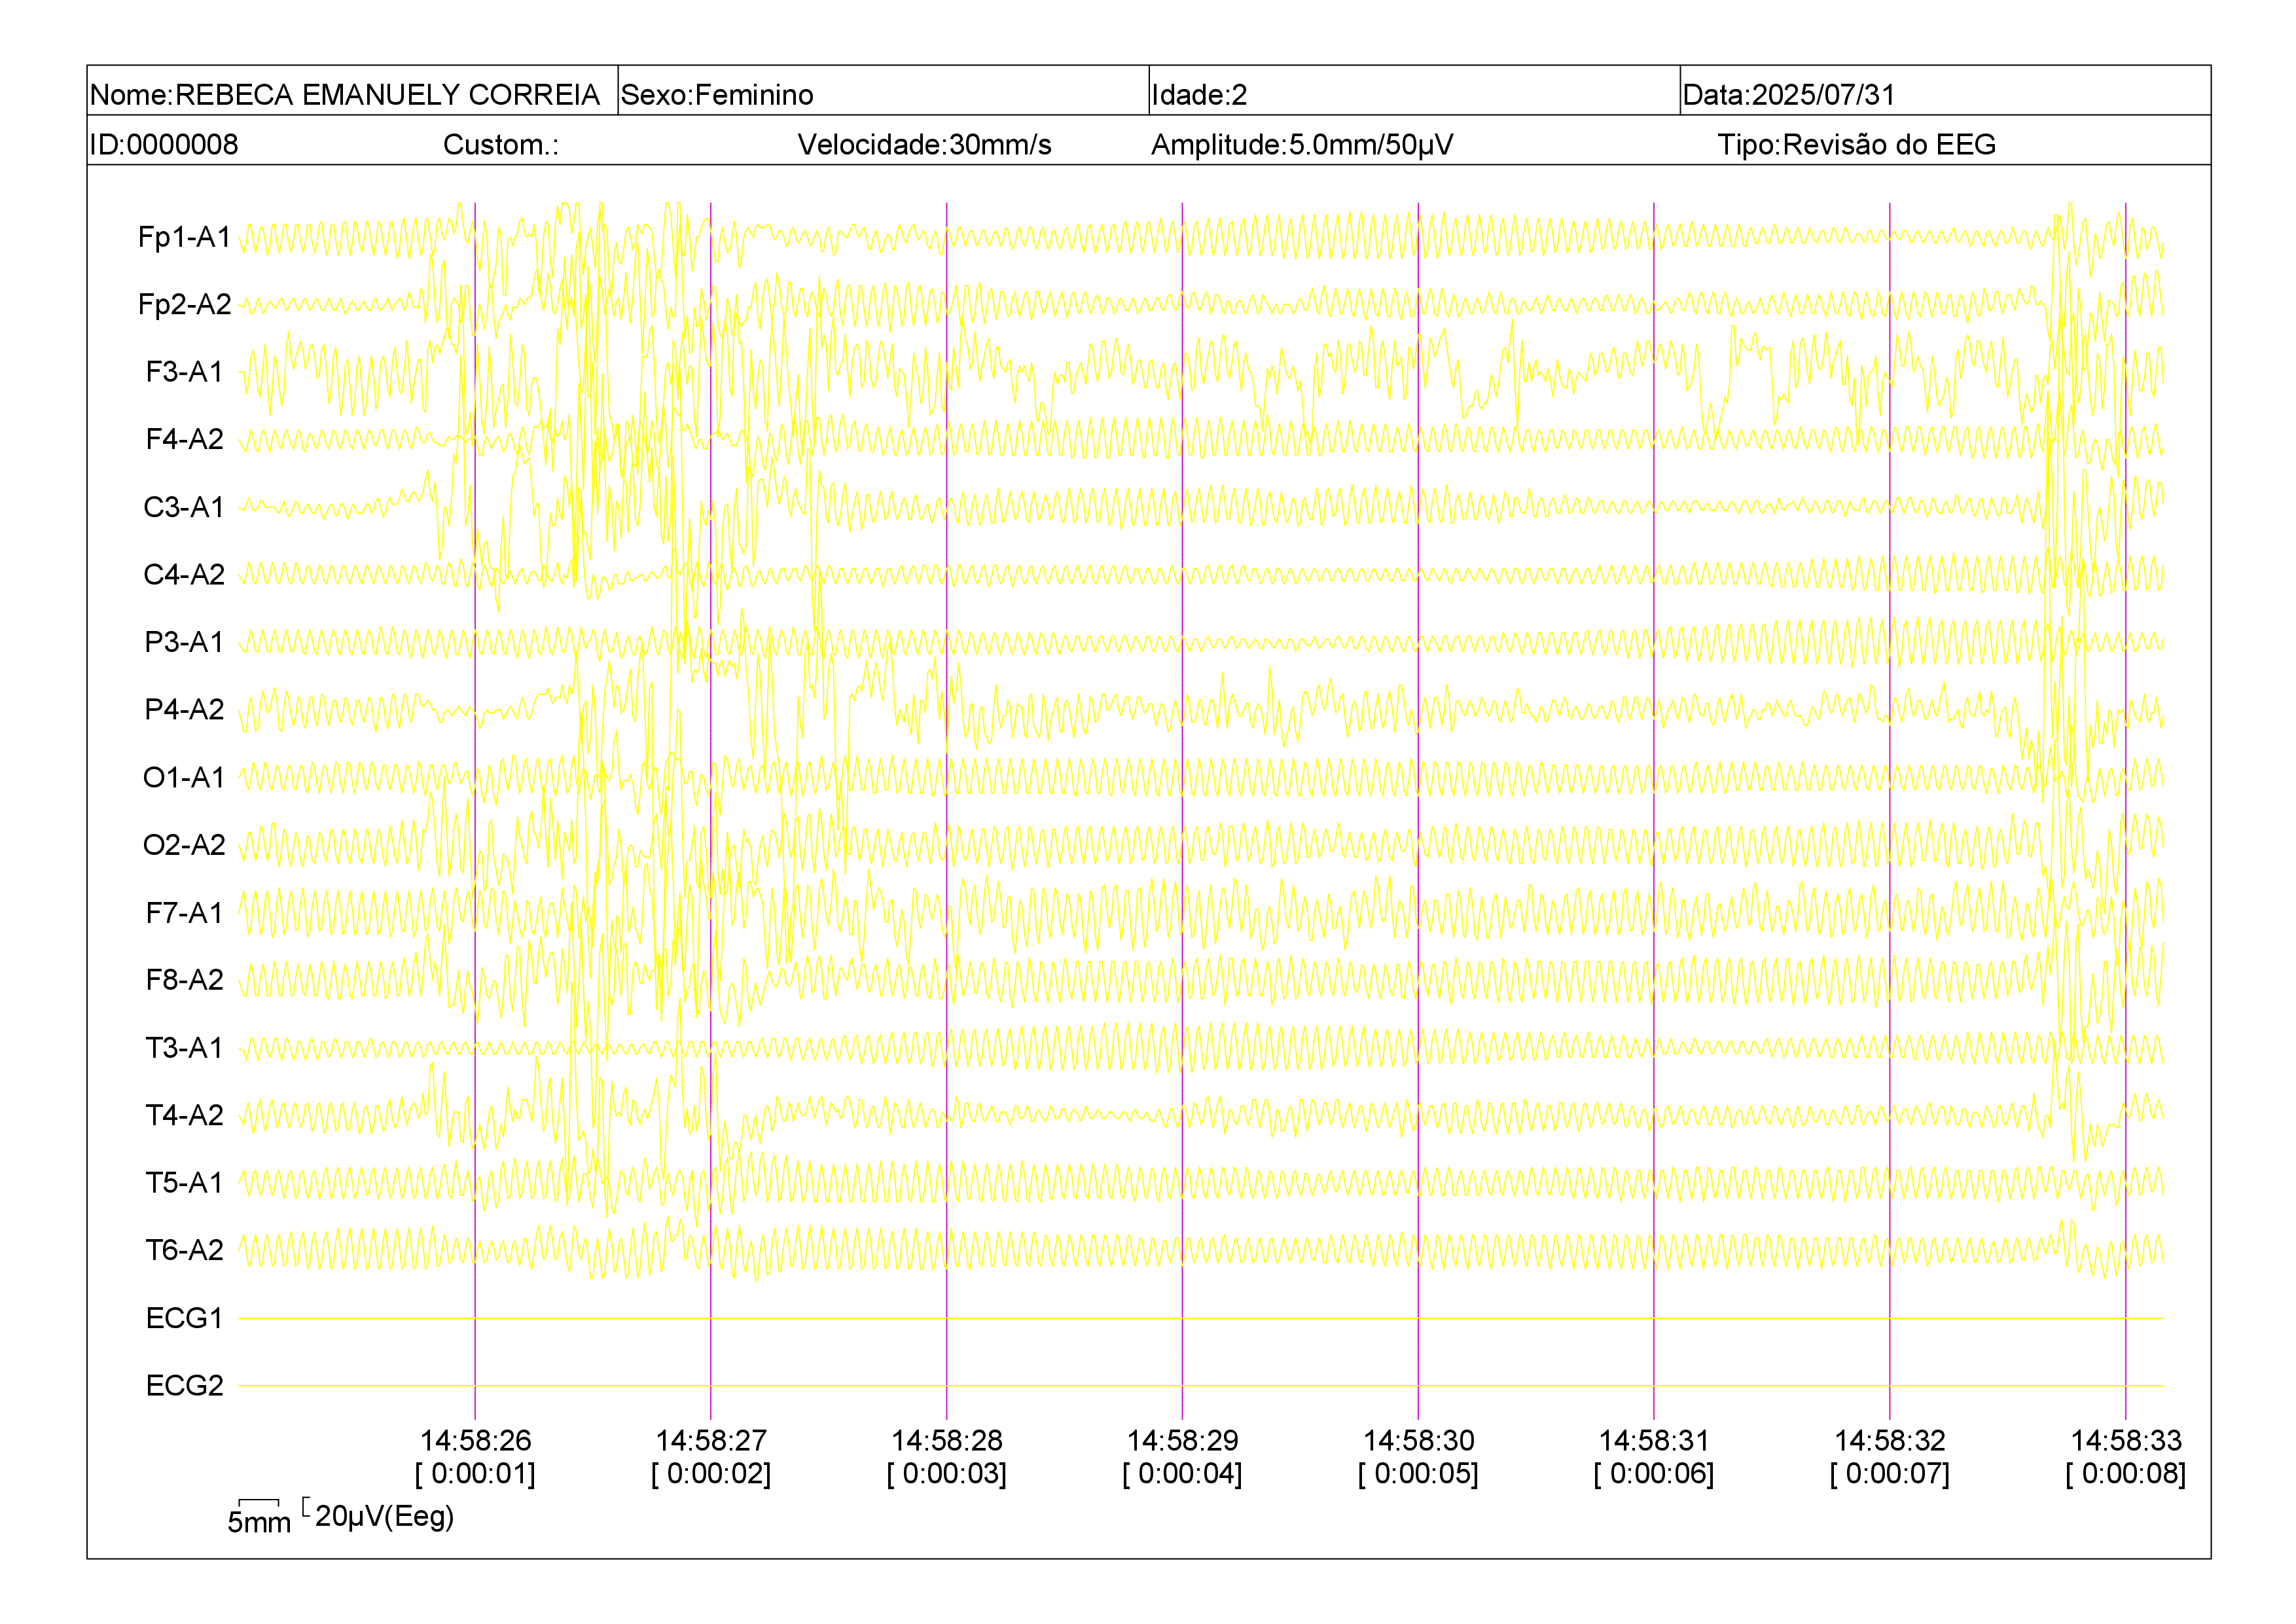
Task: Select the F7-A1 channel label
Action: point(184,912)
